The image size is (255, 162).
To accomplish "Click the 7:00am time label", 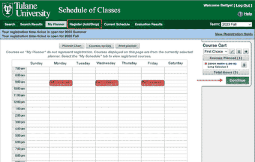I will click(20, 69).
